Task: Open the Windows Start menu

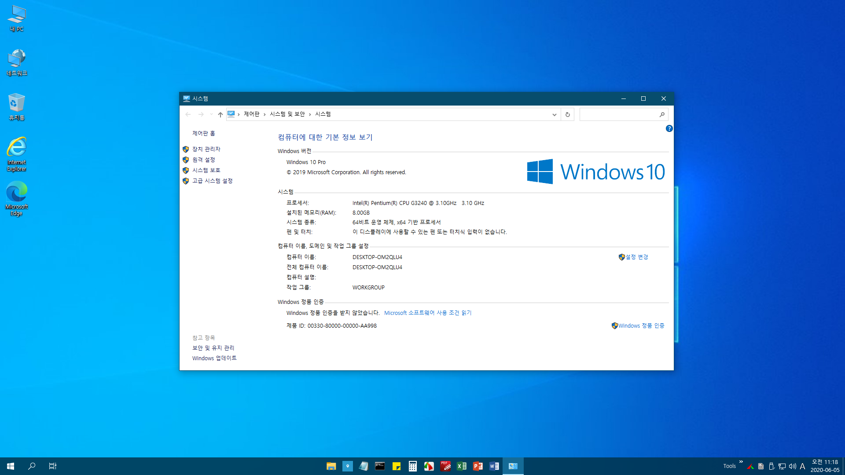Action: (11, 466)
